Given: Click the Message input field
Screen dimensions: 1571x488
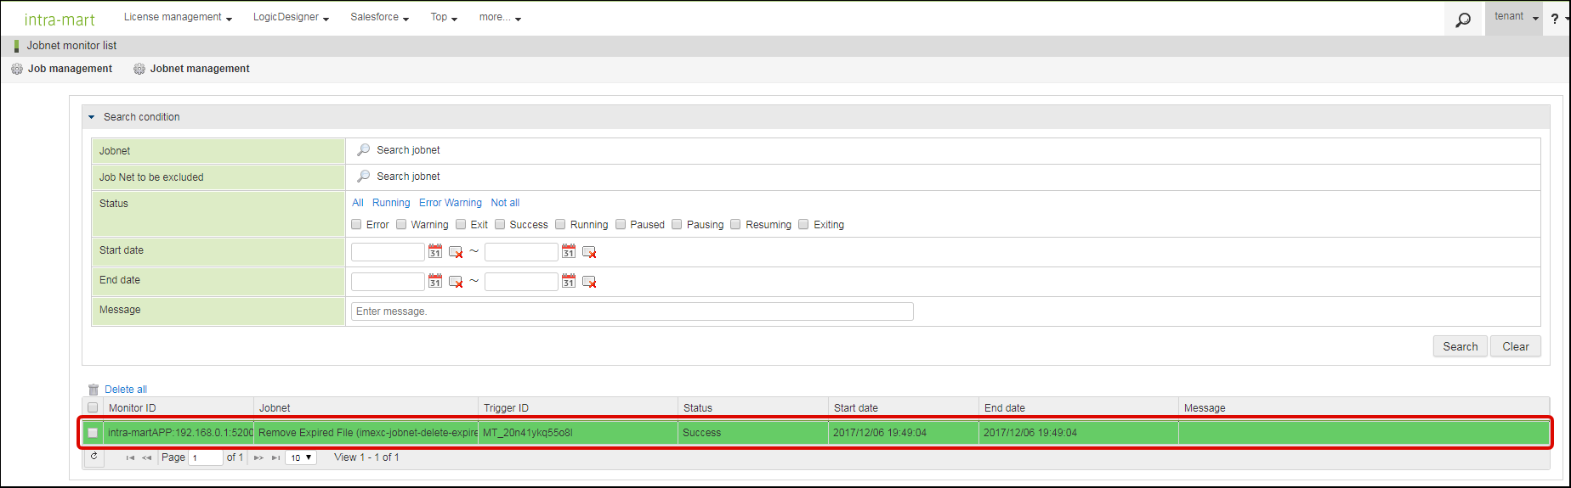Looking at the screenshot, I should [632, 311].
